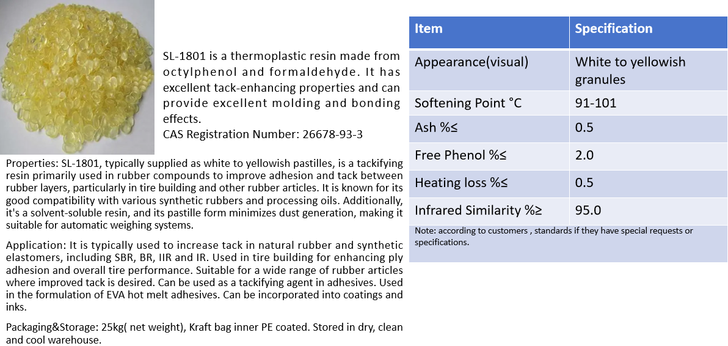Click the Free Phenol %≤ cell
This screenshot has height=346, width=728.
pyautogui.click(x=460, y=155)
